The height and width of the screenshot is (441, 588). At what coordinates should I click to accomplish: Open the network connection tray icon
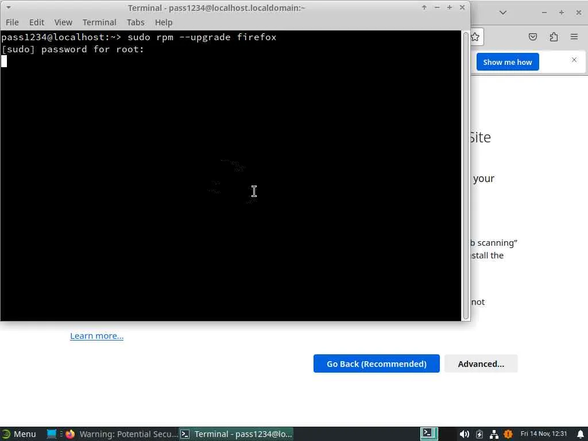(x=494, y=434)
